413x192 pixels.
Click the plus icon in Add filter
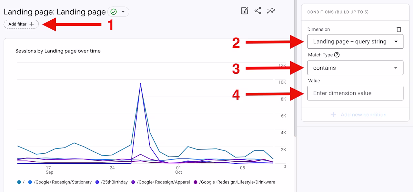tap(32, 24)
